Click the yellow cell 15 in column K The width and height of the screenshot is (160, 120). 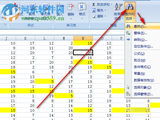point(26,91)
